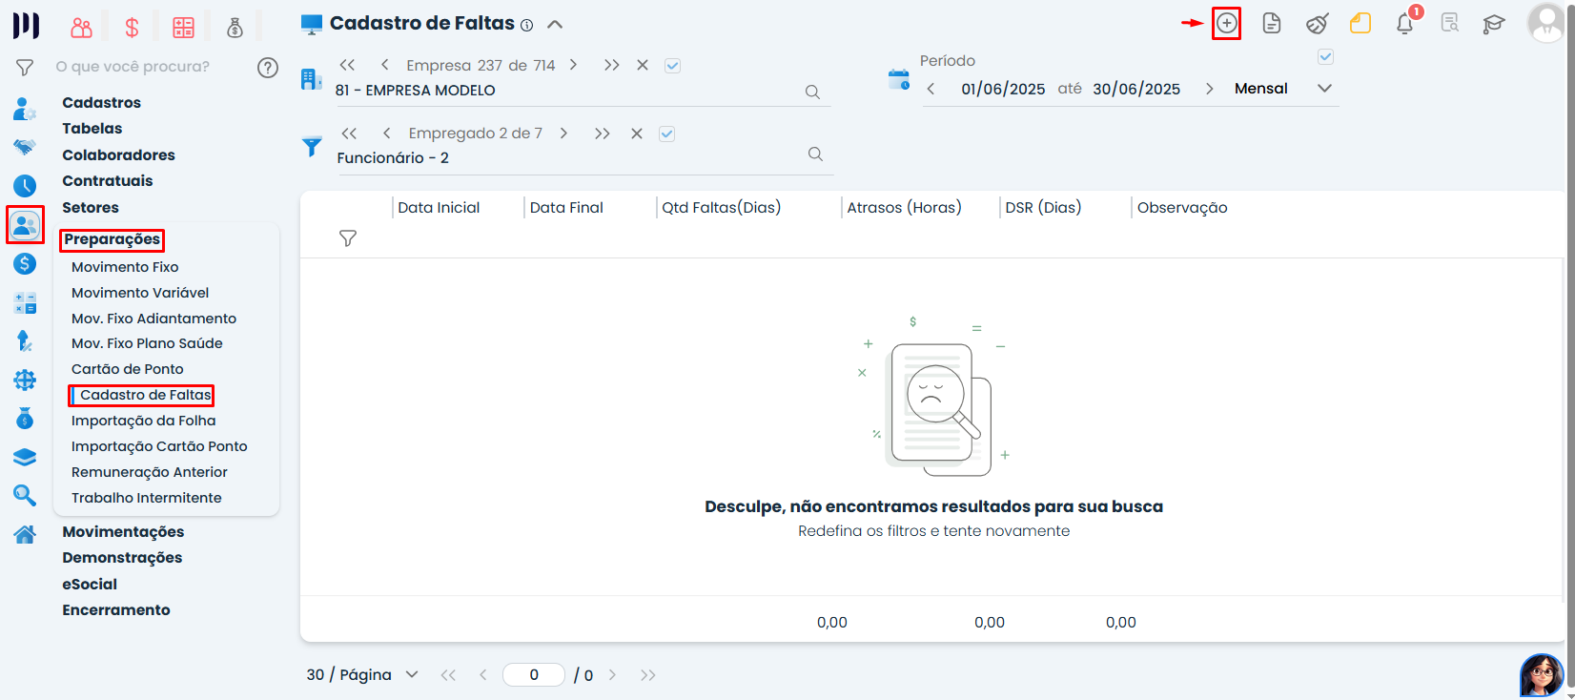Open the notifications bell icon
This screenshot has height=700, width=1575.
[x=1404, y=24]
